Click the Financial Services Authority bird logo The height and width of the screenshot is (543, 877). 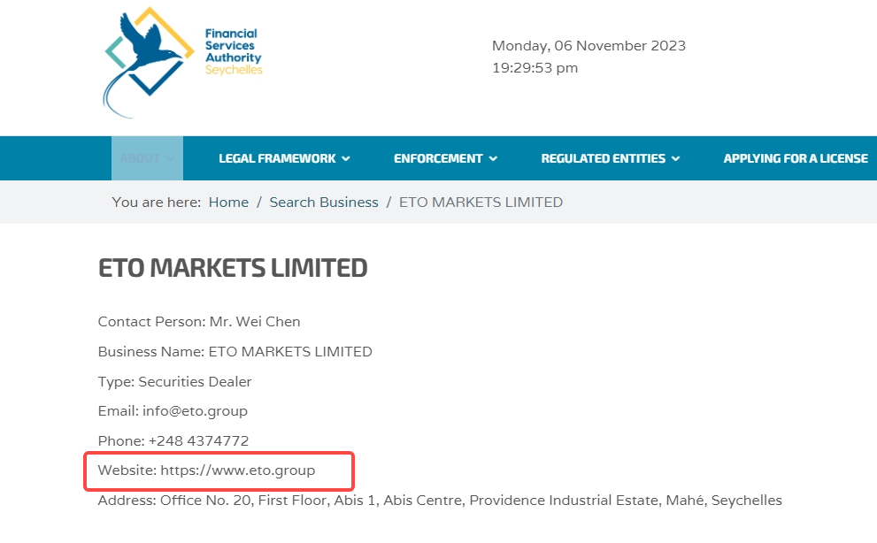(149, 63)
